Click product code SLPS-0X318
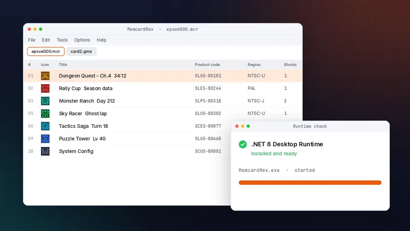 pos(208,101)
